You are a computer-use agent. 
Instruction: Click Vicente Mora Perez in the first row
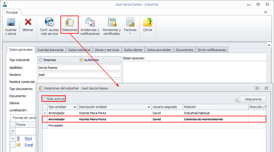coord(92,113)
